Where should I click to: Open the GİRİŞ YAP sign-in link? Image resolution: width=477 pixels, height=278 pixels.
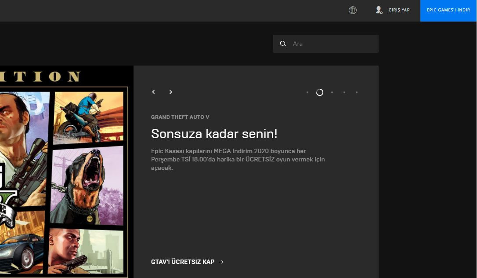tap(399, 10)
